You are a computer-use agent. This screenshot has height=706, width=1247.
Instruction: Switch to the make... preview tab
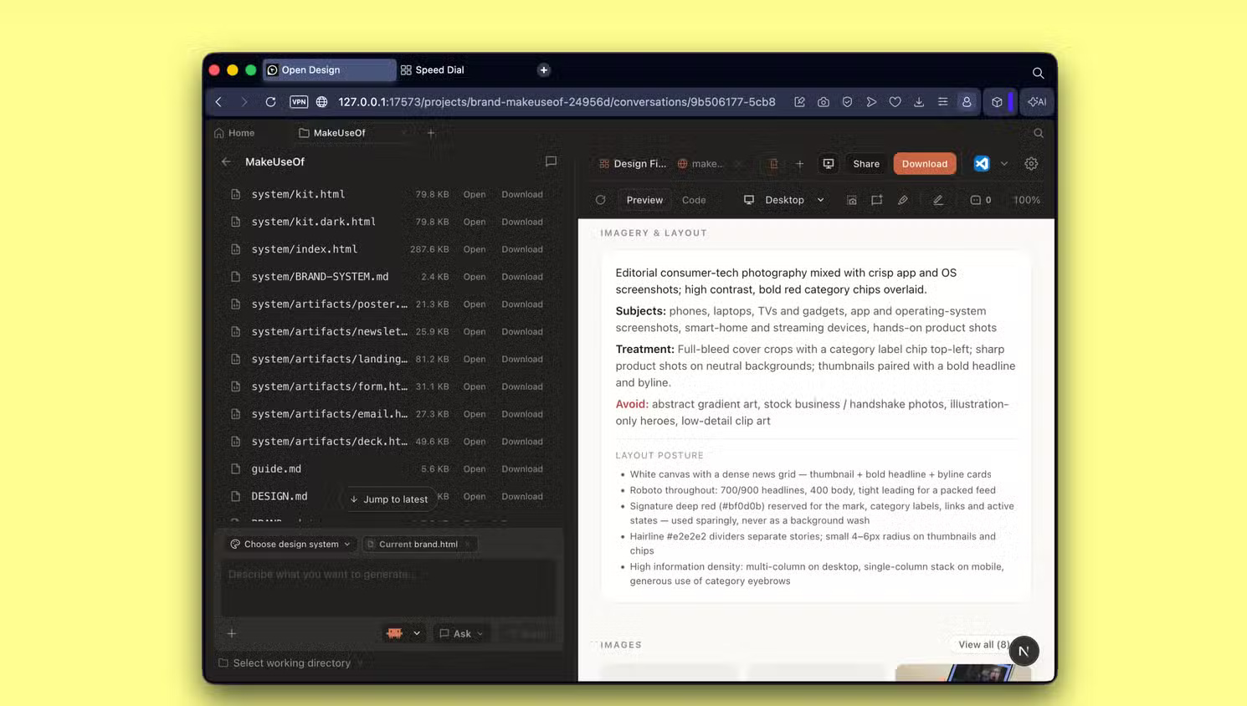tap(700, 164)
